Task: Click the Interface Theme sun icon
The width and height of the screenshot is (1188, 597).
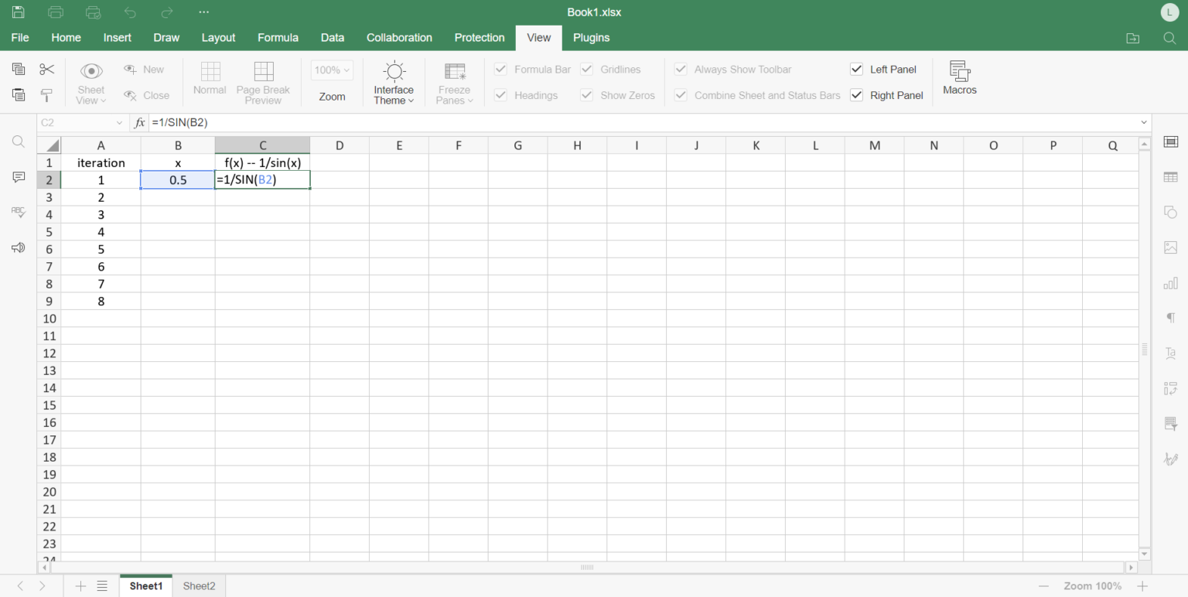Action: pos(394,72)
